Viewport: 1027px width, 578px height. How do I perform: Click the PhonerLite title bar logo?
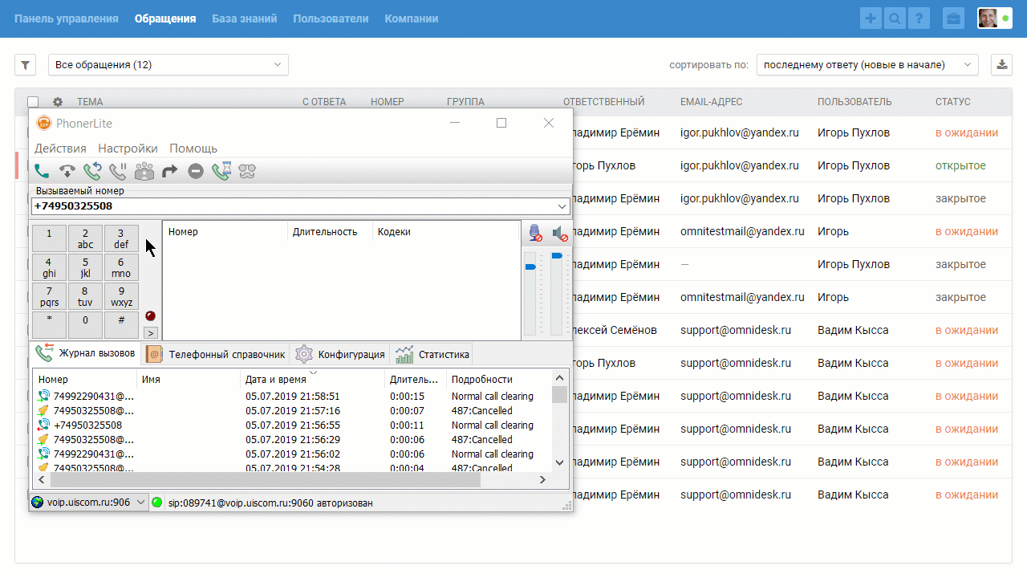[x=44, y=123]
